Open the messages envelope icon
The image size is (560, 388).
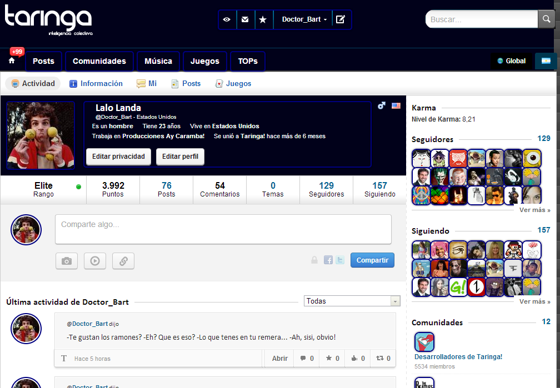(245, 19)
